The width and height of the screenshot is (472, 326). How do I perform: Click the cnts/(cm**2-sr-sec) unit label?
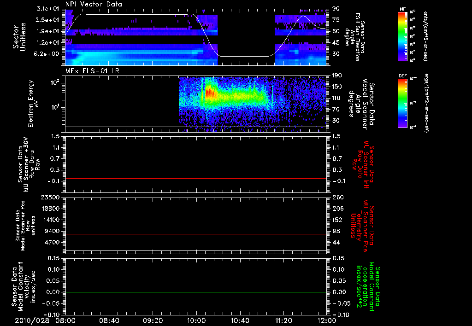(x=425, y=36)
